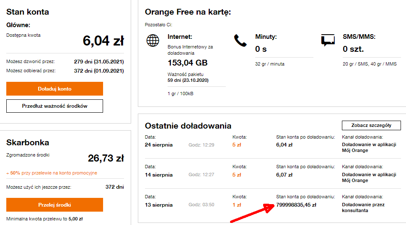The width and height of the screenshot is (406, 225).
Task: Click the SMS/MMS speech bubble icon
Action: (x=328, y=40)
